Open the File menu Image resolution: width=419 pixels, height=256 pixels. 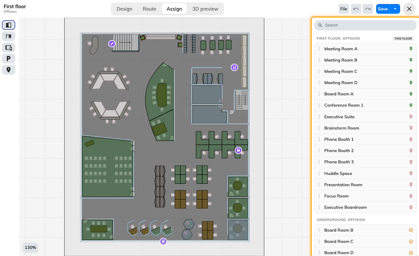coord(344,9)
